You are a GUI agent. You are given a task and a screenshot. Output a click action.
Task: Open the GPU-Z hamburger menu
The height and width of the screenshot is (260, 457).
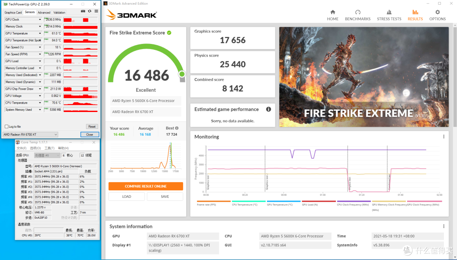[96, 11]
